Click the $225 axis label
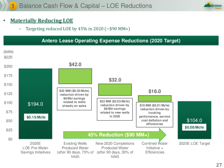 [x=8, y=57]
